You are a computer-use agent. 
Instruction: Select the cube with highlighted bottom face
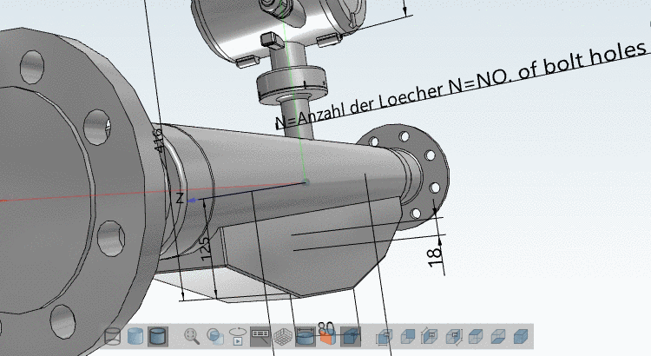click(x=497, y=336)
